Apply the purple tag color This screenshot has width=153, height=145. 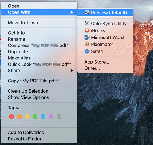click(x=51, y=116)
